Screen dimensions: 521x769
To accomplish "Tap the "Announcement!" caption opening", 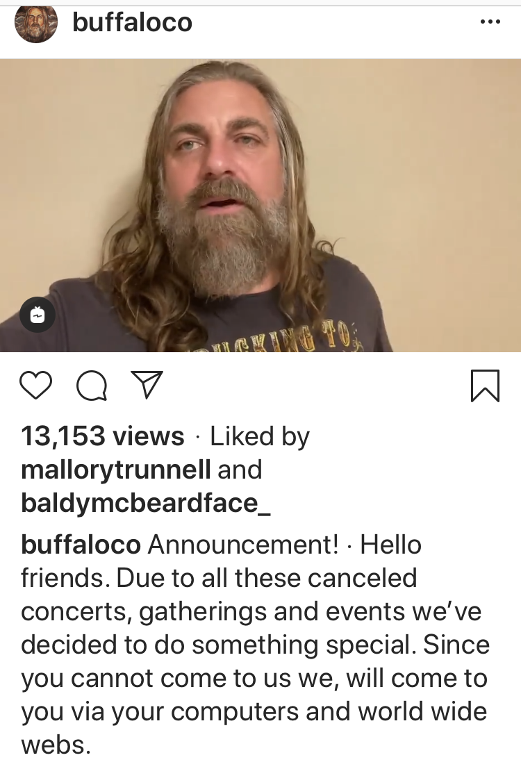I will tap(243, 545).
